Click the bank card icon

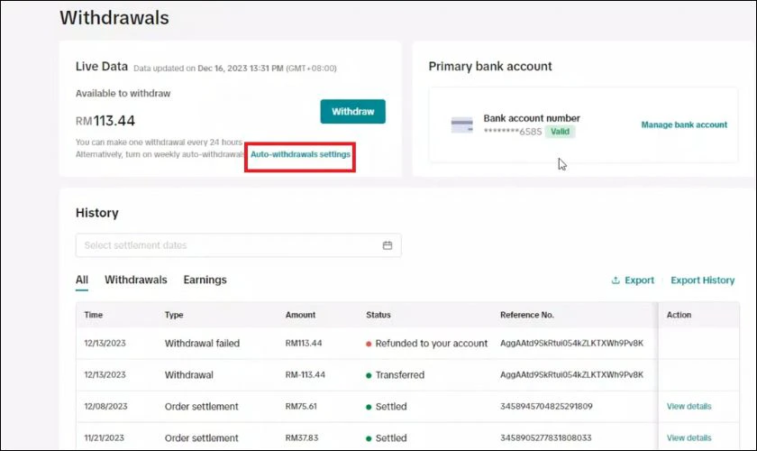[462, 124]
